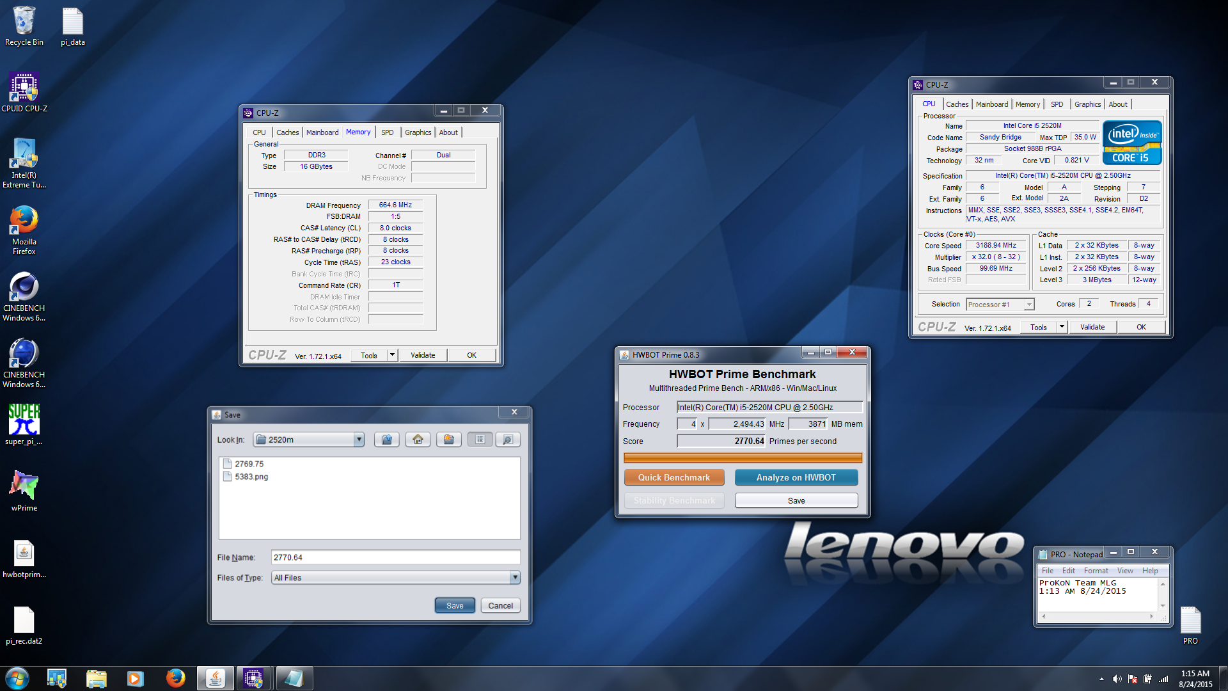Click Quick Benchmark button
The image size is (1228, 691).
[x=674, y=477]
